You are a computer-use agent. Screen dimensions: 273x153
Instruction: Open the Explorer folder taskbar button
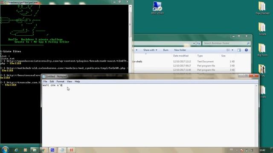coord(35,150)
